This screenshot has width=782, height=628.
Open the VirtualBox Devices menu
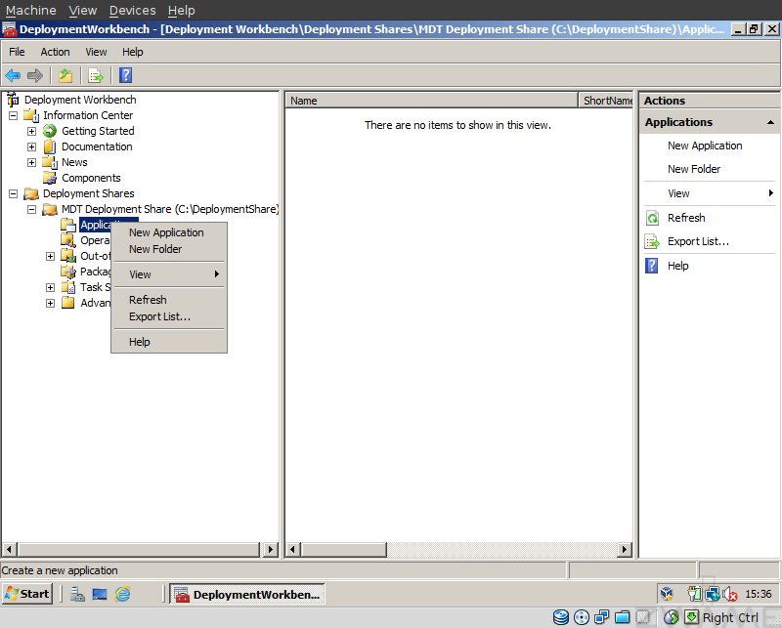(132, 10)
